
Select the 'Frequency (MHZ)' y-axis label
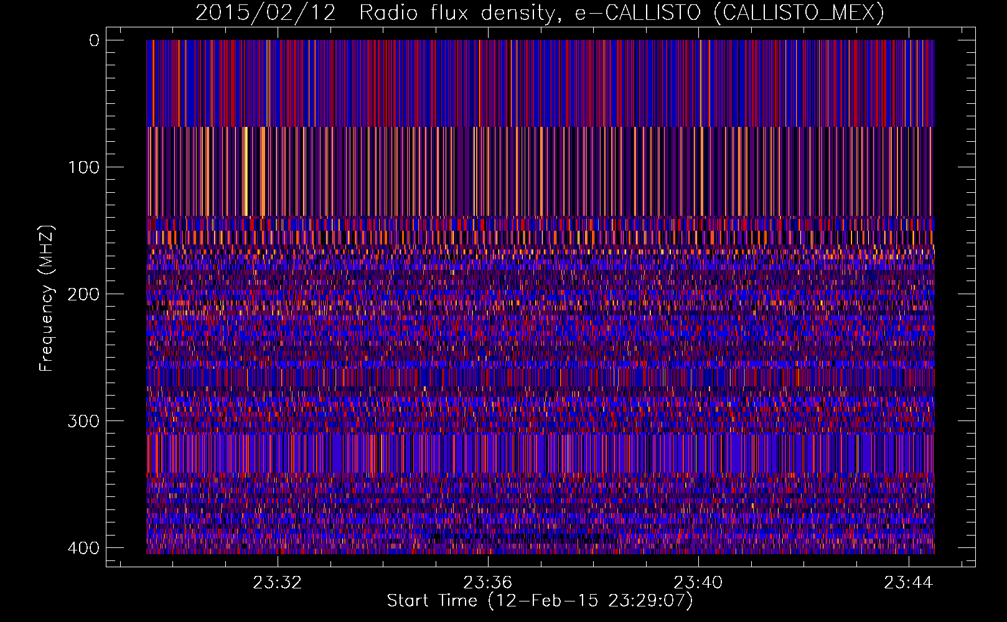[x=47, y=299]
